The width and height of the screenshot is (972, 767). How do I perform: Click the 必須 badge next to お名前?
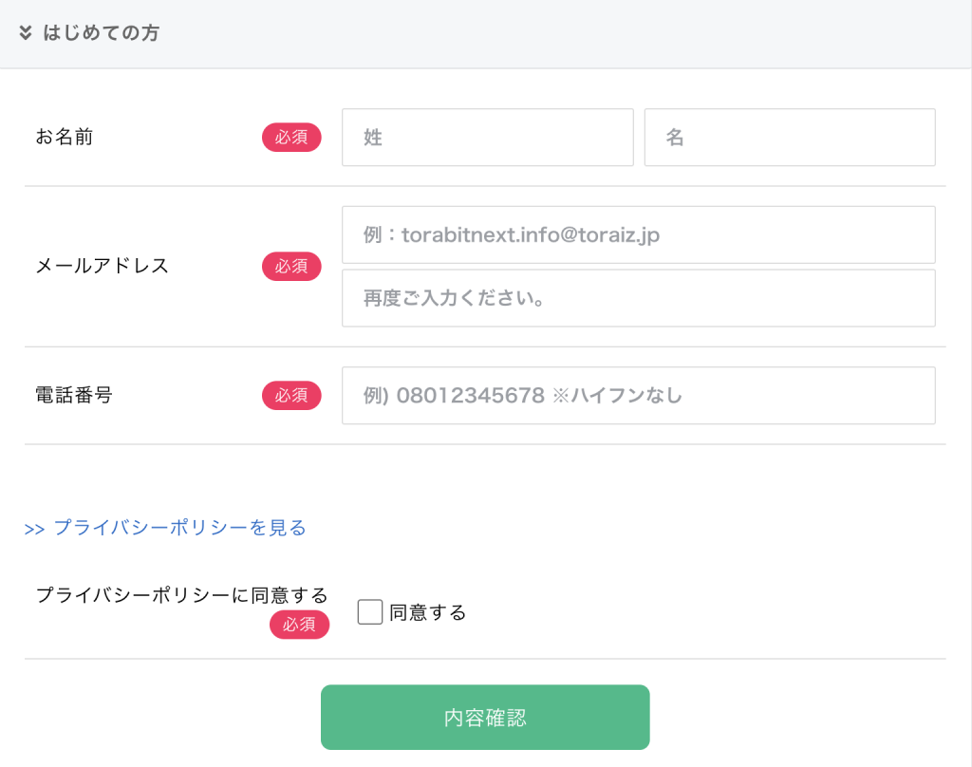291,137
